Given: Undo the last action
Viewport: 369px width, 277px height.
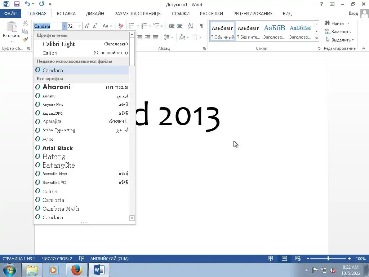Looking at the screenshot, I should [x=27, y=4].
